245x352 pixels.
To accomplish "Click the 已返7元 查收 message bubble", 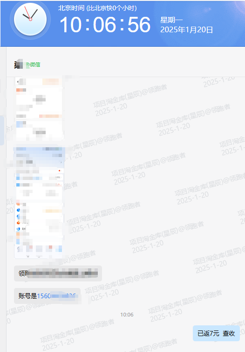I will click(x=216, y=333).
